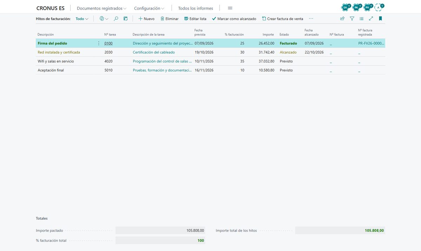Click the PA user avatar

tap(356, 7)
